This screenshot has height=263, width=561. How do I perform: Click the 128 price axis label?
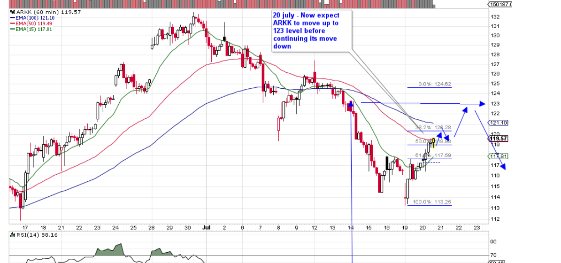tap(495, 55)
